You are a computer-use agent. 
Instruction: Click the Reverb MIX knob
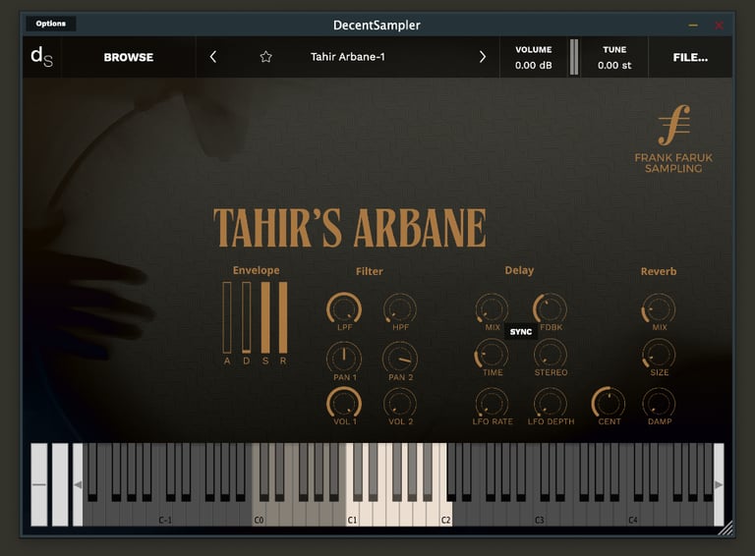click(x=659, y=308)
